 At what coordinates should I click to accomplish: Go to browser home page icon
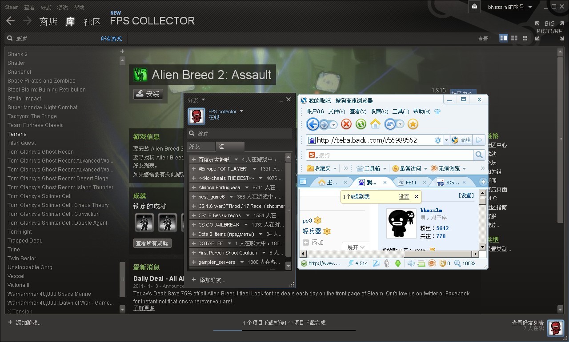376,124
